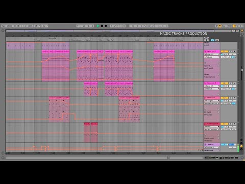
Task: Open Bass track Mixer device chooser
Action: pyautogui.click(x=212, y=127)
